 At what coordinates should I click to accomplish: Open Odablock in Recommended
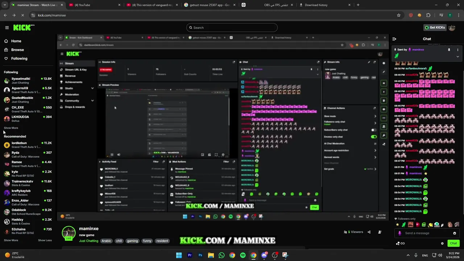[28, 212]
